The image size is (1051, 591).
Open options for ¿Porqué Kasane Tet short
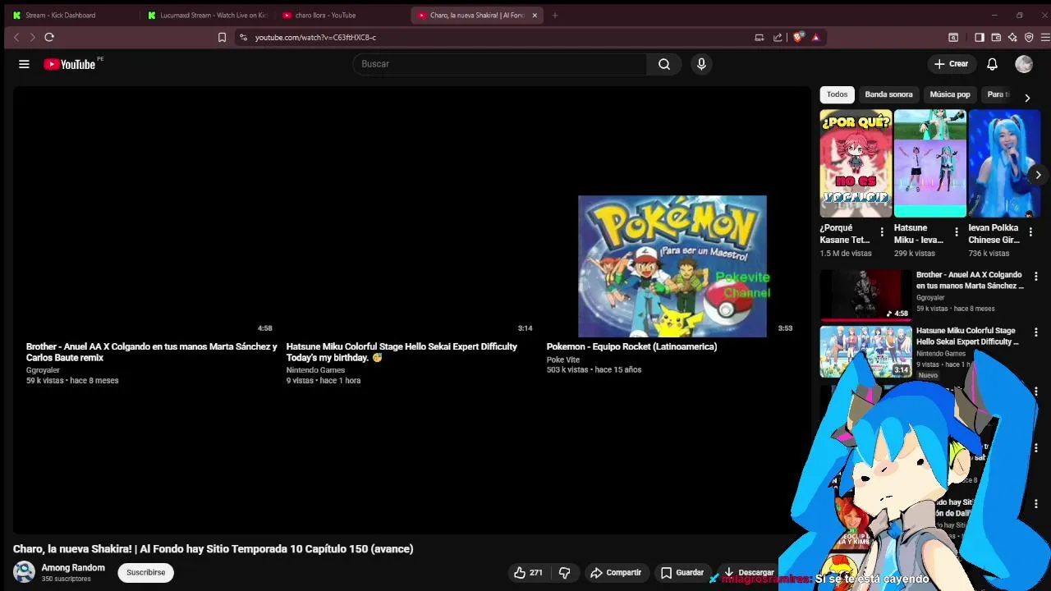pyautogui.click(x=882, y=232)
